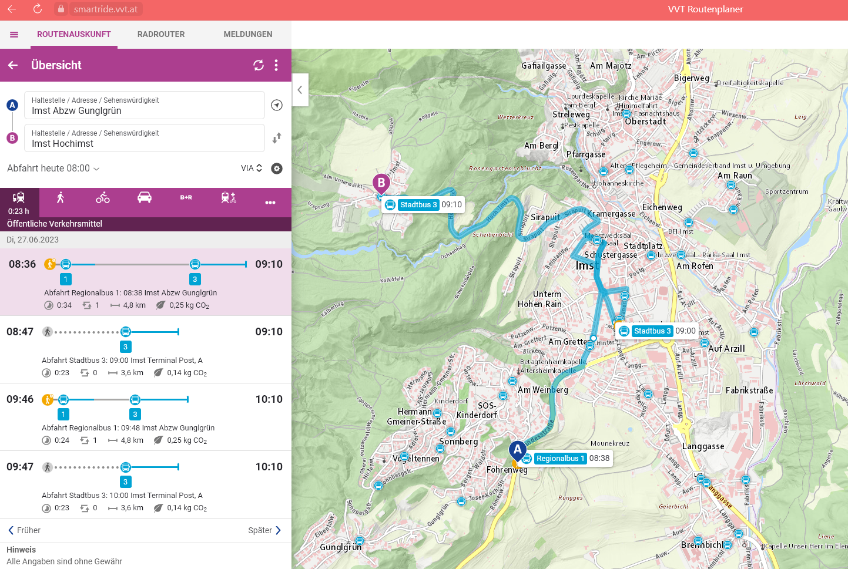Select the walking transport mode
The width and height of the screenshot is (848, 569).
[x=61, y=198]
